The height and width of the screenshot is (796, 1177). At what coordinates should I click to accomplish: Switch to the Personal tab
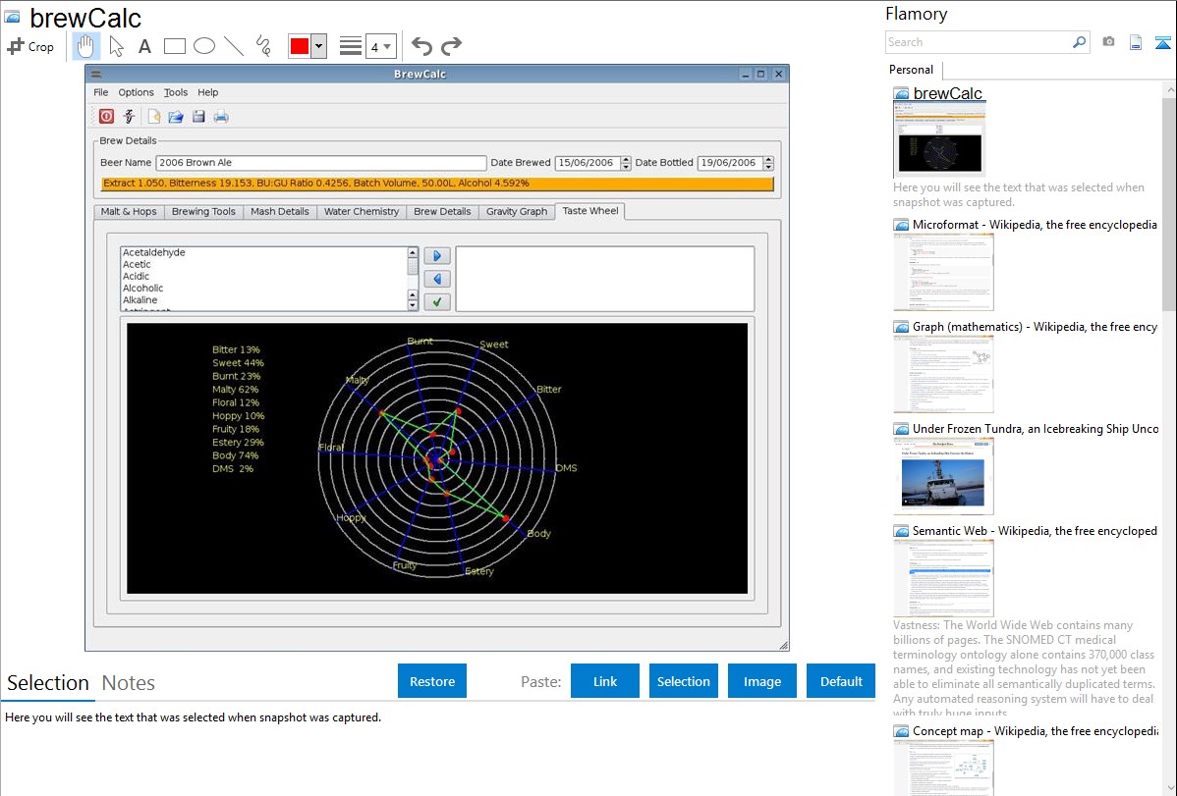click(x=912, y=70)
